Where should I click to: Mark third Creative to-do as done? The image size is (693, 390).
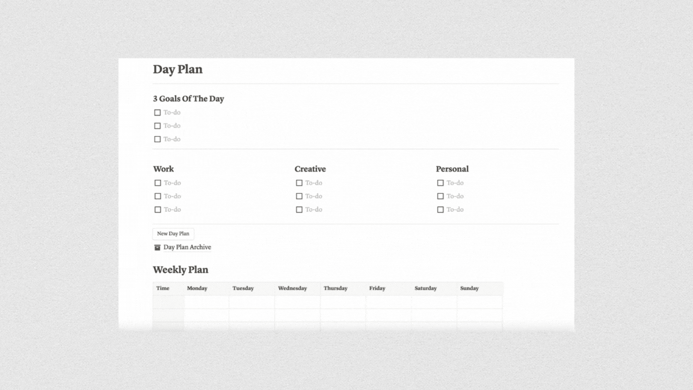(x=299, y=209)
